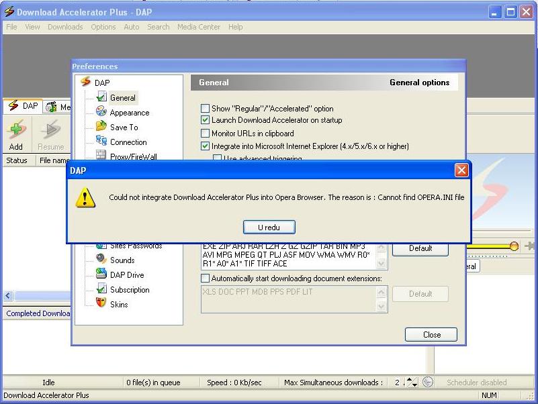Click the Close button in Preferences

[x=431, y=334]
